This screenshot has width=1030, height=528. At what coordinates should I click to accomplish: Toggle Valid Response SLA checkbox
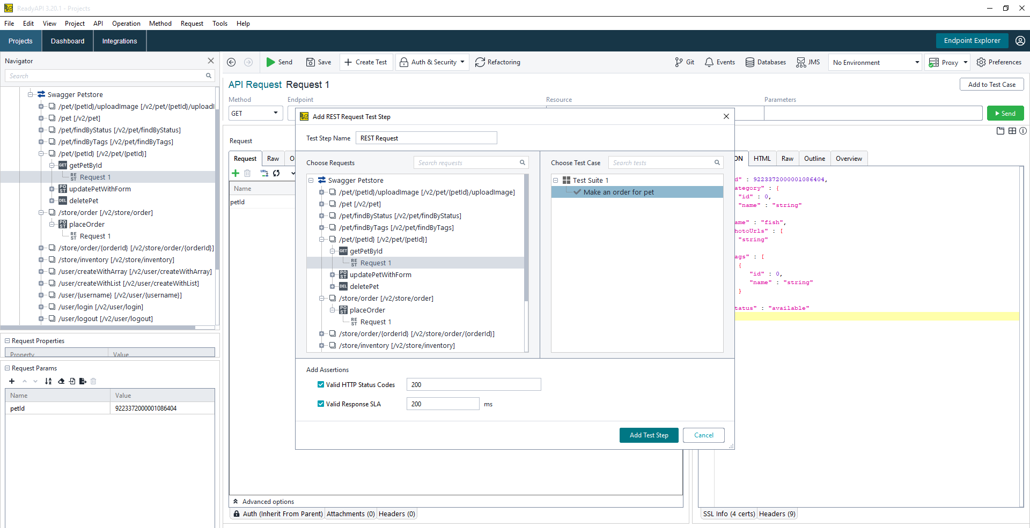[321, 404]
